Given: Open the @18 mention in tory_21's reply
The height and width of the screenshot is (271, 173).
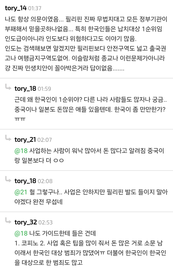Looking at the screenshot, I should tap(20, 151).
